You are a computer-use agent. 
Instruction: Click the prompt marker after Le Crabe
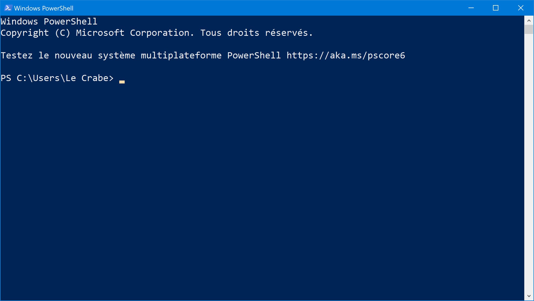click(111, 78)
